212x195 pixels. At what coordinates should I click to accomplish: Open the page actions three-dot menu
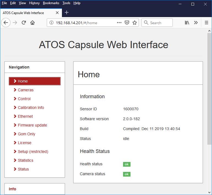[x=119, y=23]
